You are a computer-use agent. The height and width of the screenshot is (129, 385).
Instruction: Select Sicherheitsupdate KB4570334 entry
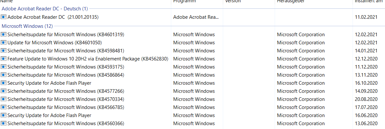[66, 99]
